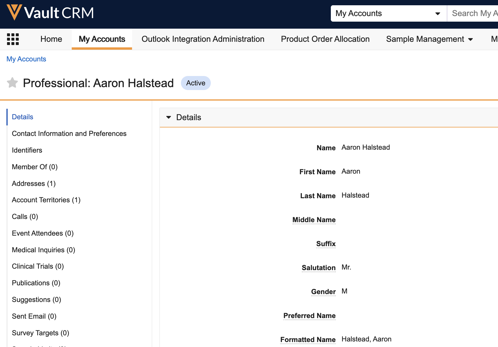
Task: Go to Medical Inquiries (0) section
Action: tap(43, 250)
